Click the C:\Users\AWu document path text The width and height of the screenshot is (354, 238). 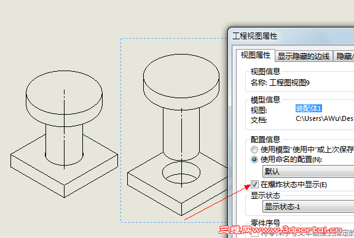[324, 119]
